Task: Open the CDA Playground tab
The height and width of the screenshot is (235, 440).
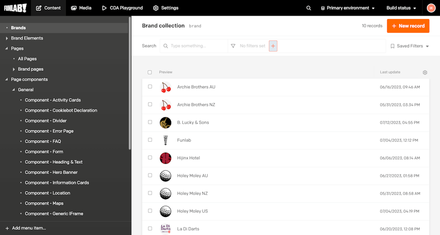Action: click(122, 8)
